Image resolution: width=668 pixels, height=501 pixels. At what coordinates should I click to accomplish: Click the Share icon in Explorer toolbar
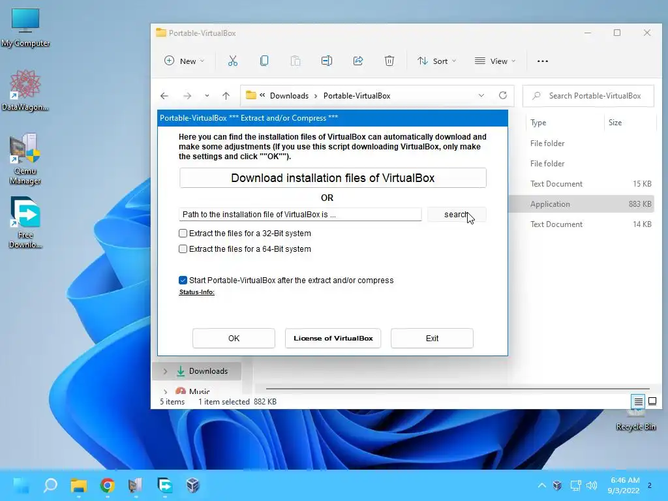pyautogui.click(x=358, y=61)
